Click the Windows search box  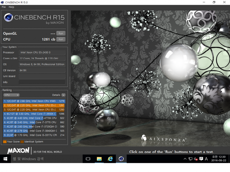pos(47,159)
